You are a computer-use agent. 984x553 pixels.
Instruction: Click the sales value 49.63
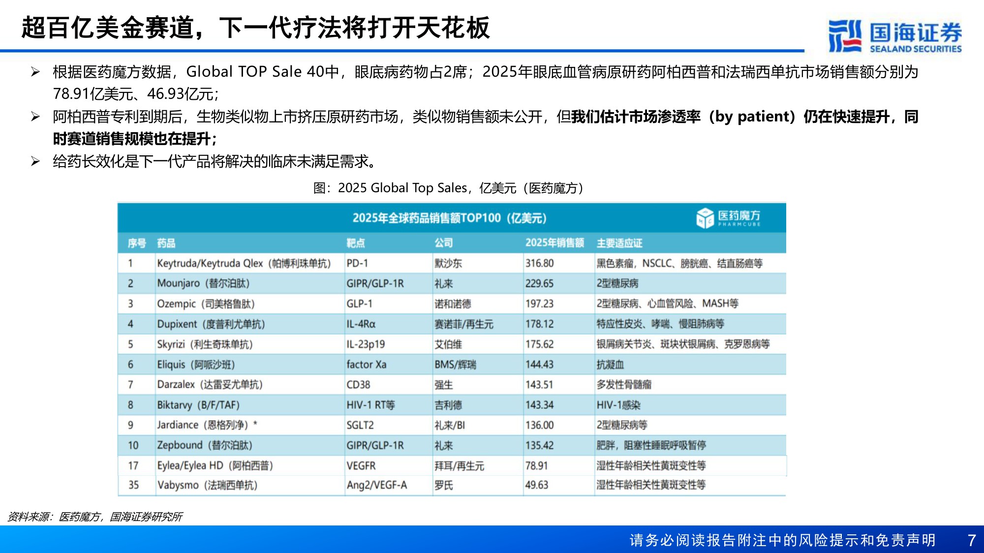(x=537, y=485)
